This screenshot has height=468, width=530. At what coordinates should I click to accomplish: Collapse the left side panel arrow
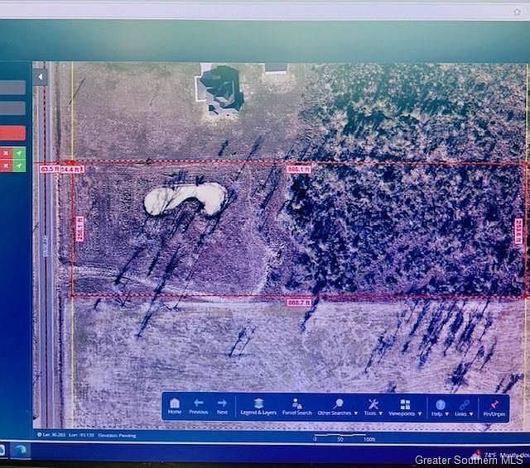(40, 77)
